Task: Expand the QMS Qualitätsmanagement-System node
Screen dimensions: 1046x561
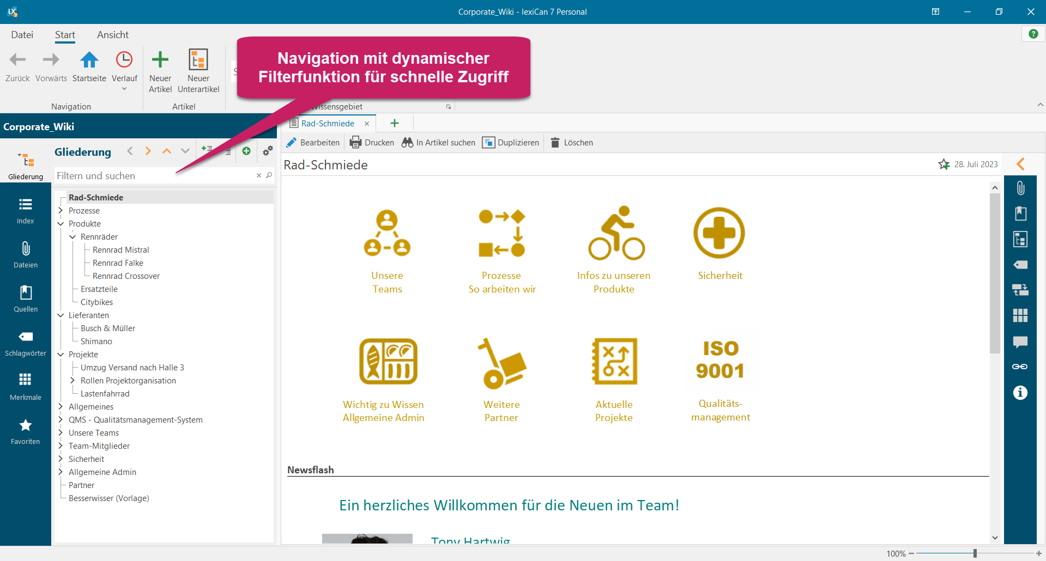Action: tap(61, 420)
